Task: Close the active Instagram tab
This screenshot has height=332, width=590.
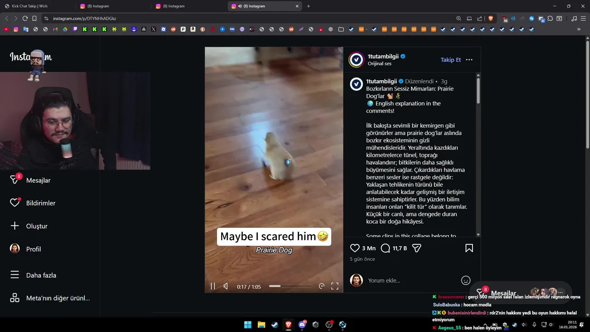Action: 297,6
